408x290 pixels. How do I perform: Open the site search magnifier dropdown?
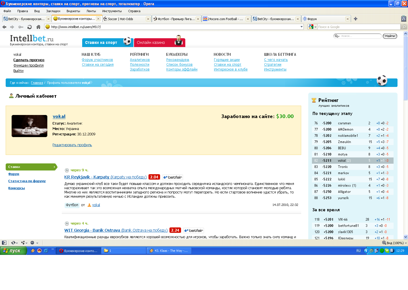pos(337,36)
